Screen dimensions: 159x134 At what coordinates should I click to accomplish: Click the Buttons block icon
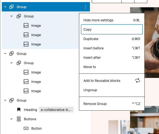(19, 119)
